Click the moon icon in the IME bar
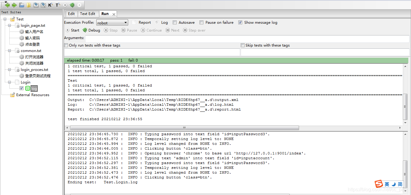Image resolution: width=411 pixels, height=195 pixels. coord(394,184)
